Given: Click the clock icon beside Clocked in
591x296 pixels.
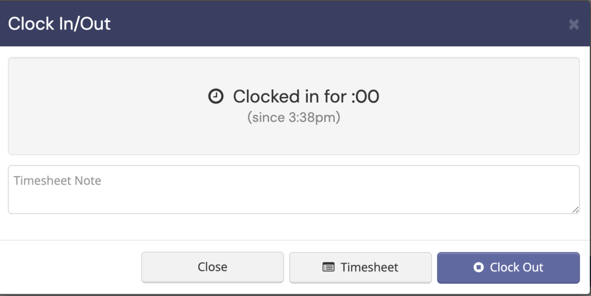Looking at the screenshot, I should 215,96.
